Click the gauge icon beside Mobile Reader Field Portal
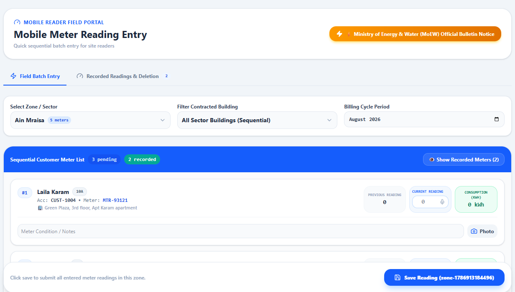Viewport: 515px width, 292px height. 17,23
